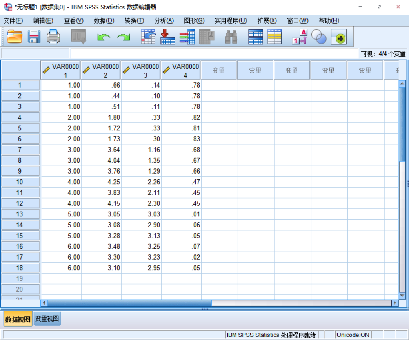Select the 数据视图 tab

[18, 319]
